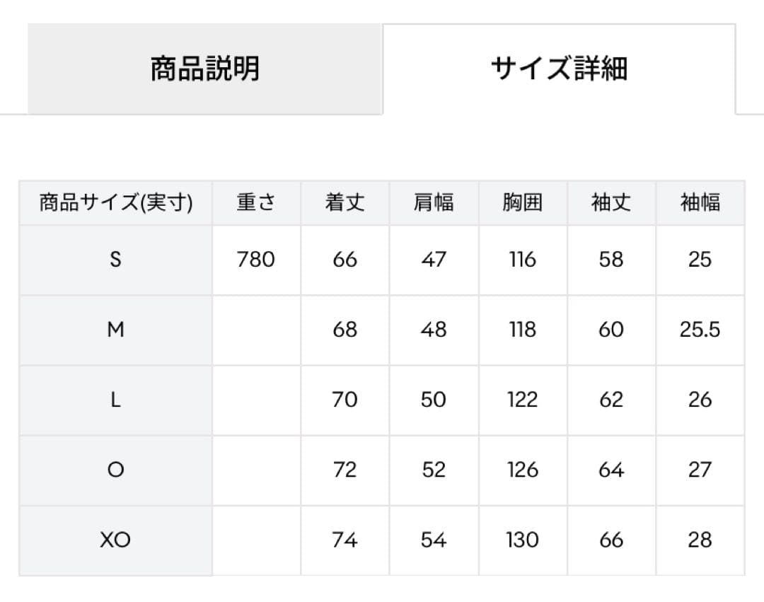Select the O size row label
This screenshot has height=602, width=764.
point(116,470)
